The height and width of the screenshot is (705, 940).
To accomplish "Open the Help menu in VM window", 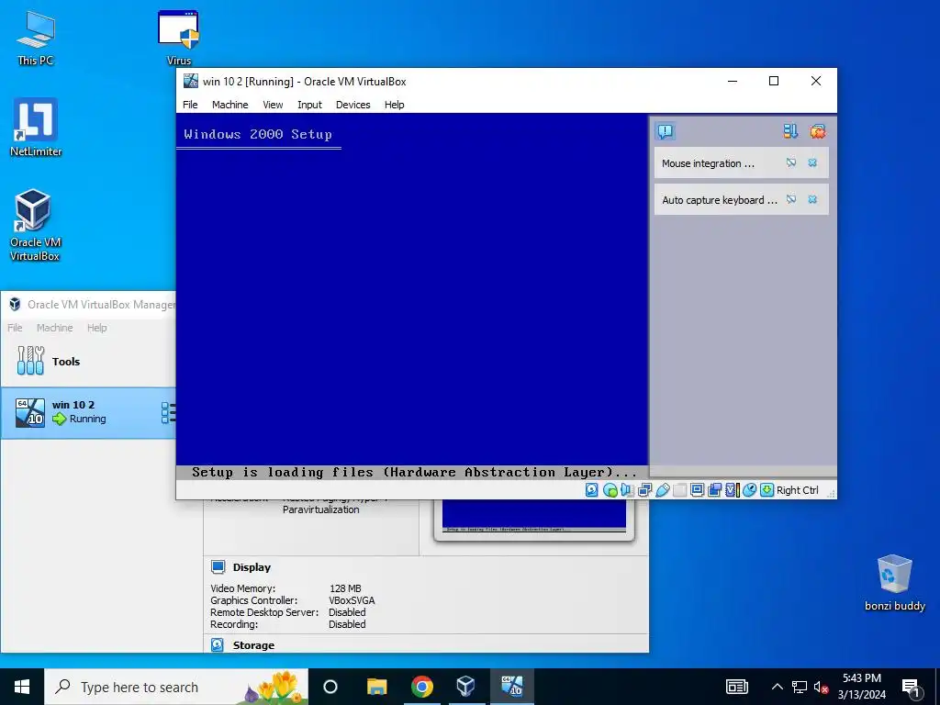I will [x=394, y=105].
